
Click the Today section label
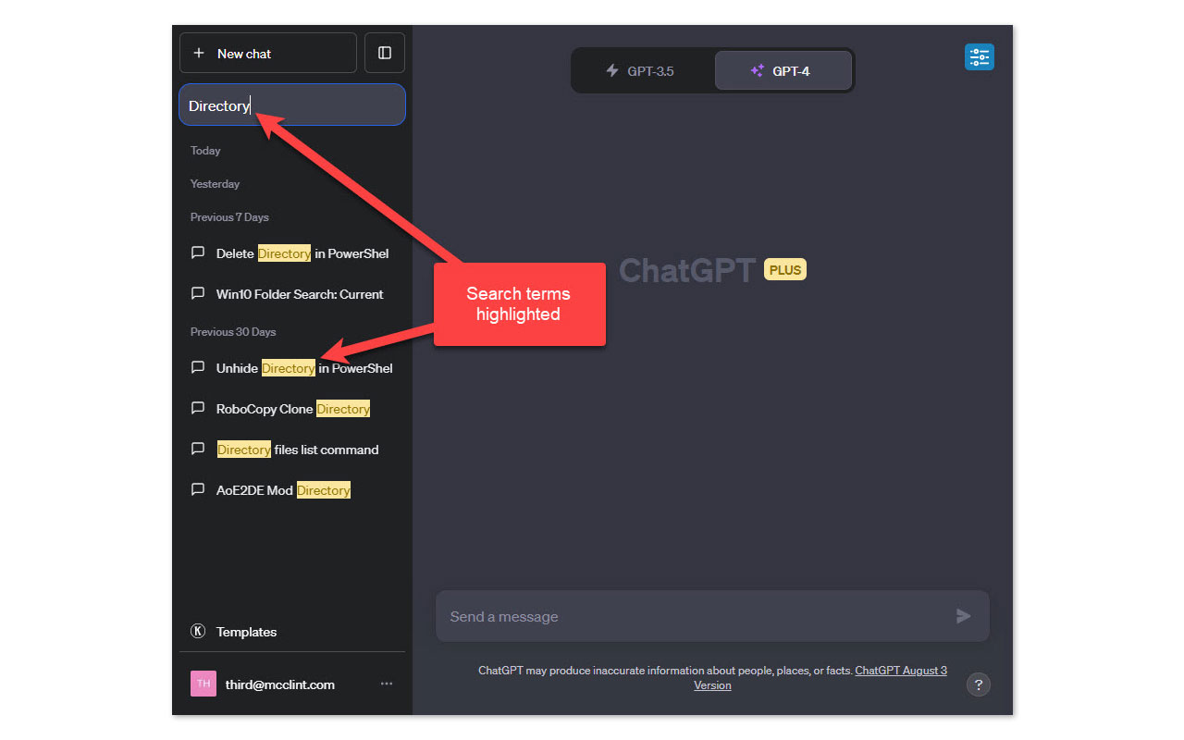205,151
